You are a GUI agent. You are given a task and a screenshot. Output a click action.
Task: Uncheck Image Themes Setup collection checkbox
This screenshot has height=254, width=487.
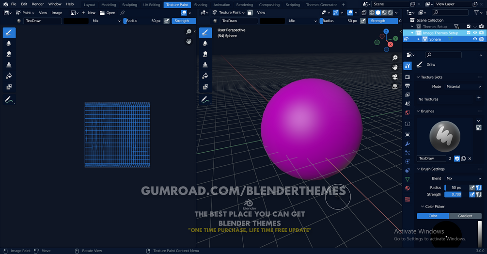point(469,33)
